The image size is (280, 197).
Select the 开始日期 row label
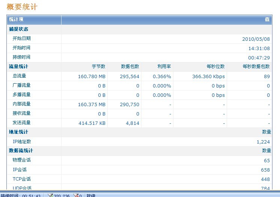[x=22, y=39]
